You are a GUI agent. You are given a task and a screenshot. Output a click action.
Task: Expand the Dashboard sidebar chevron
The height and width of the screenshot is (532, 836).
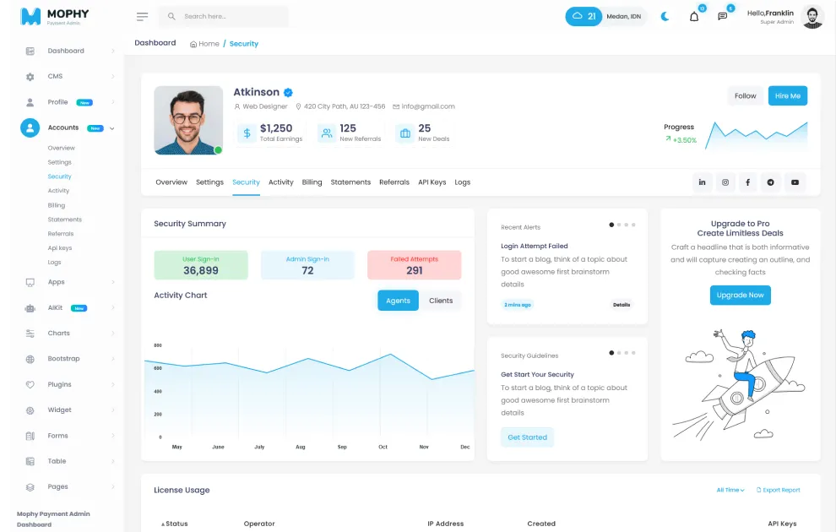click(x=112, y=52)
